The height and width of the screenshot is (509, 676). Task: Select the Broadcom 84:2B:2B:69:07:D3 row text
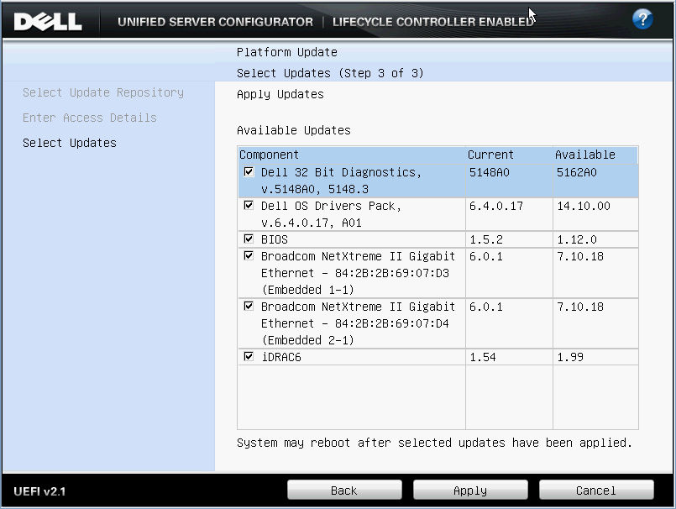click(x=358, y=273)
